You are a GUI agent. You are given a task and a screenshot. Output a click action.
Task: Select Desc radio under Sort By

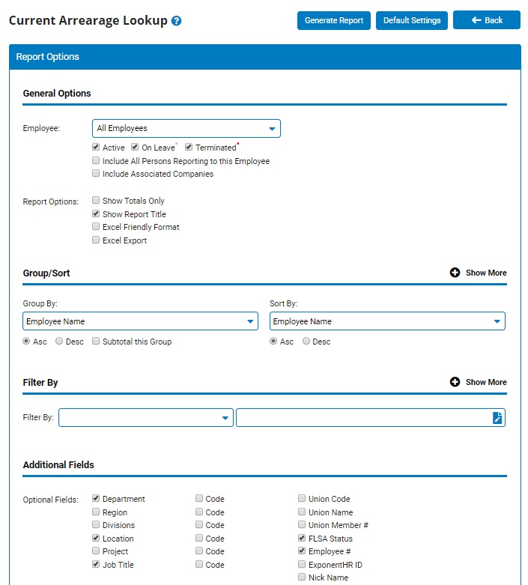pyautogui.click(x=306, y=341)
